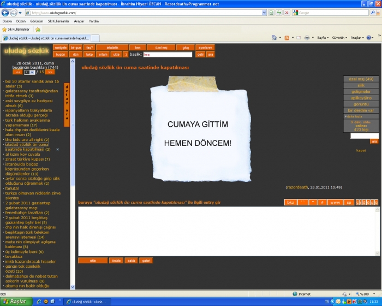Viewport: 382px width, 306px height.
Task: Click the 'önizle' preview button
Action: coord(116,261)
